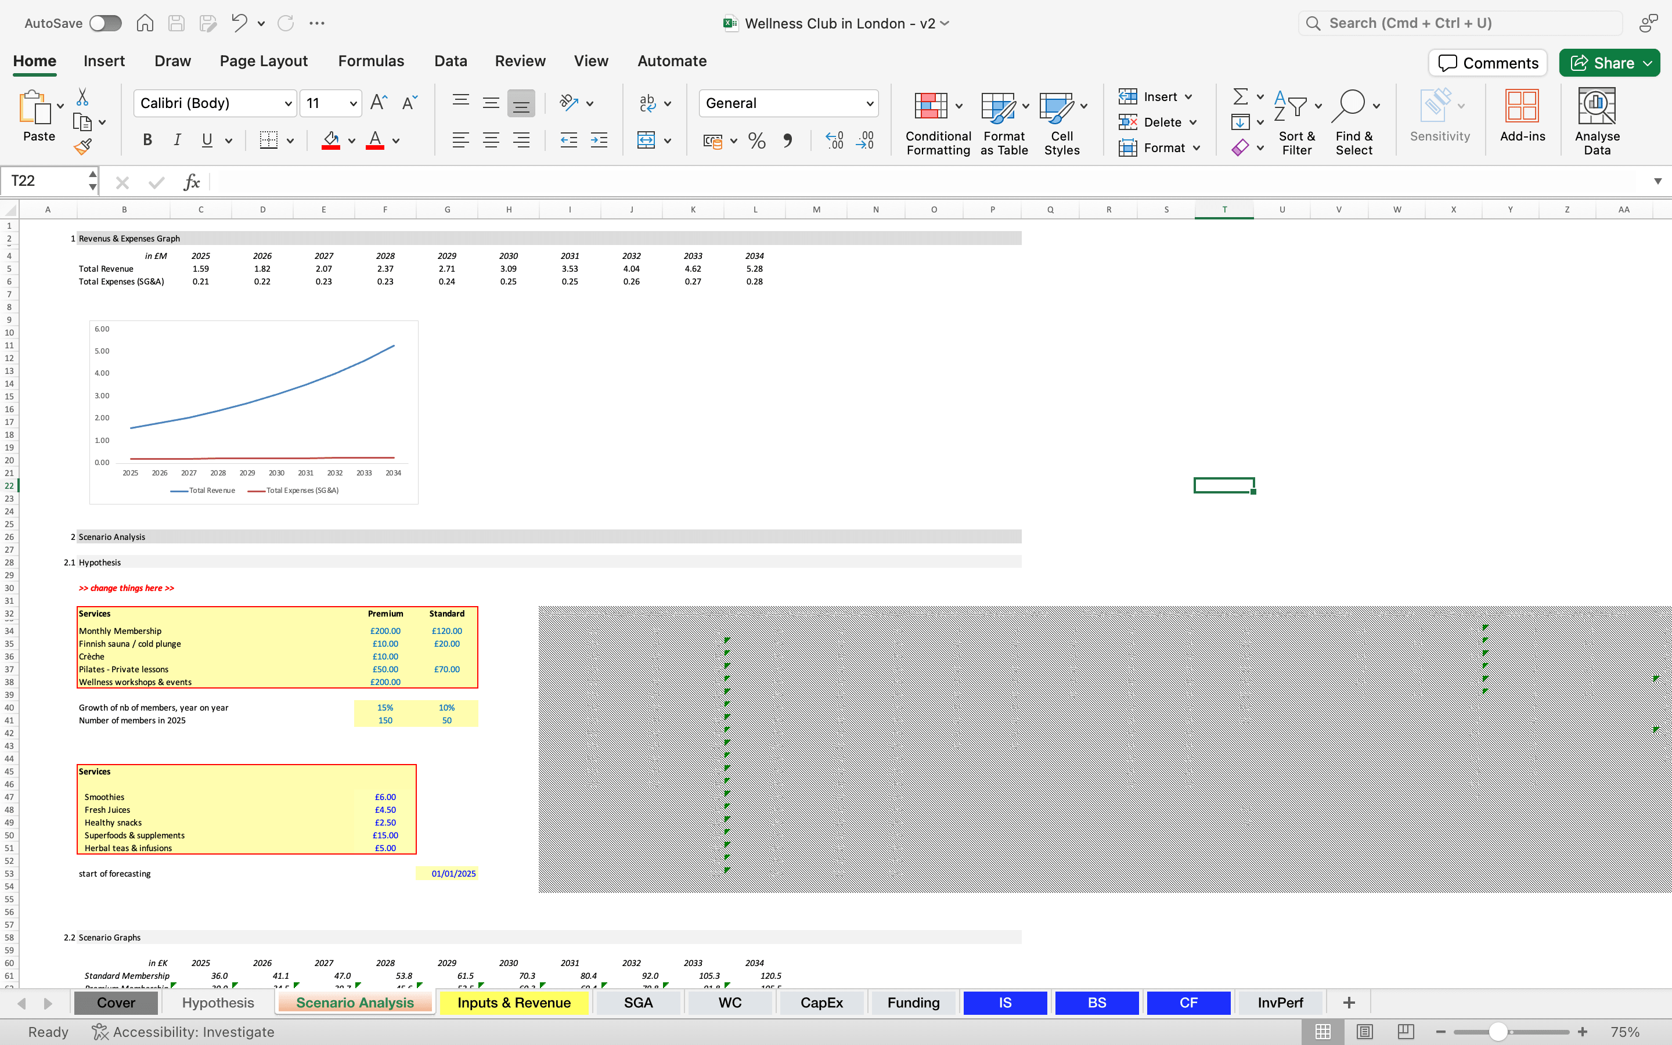1672x1045 pixels.
Task: Open the Data ribbon tab
Action: (451, 61)
